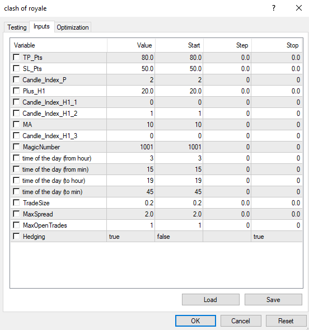Click the Start column header
The width and height of the screenshot is (309, 330).
(179, 45)
